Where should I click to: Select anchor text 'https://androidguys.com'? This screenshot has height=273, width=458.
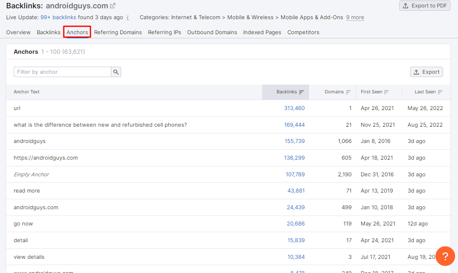click(x=45, y=158)
